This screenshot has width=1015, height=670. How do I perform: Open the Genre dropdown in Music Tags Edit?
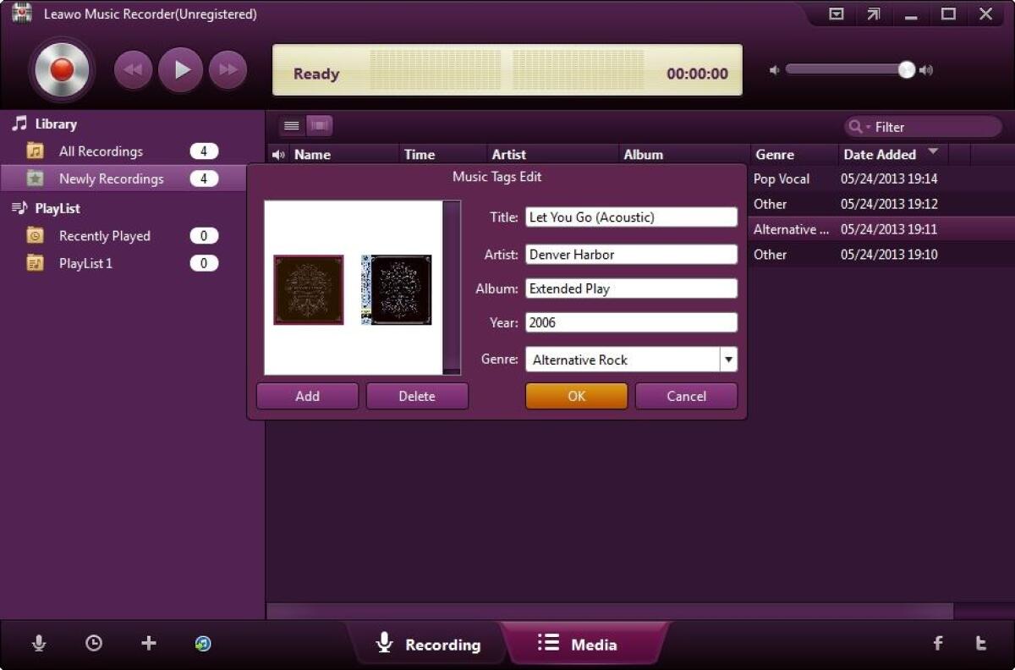(x=727, y=360)
